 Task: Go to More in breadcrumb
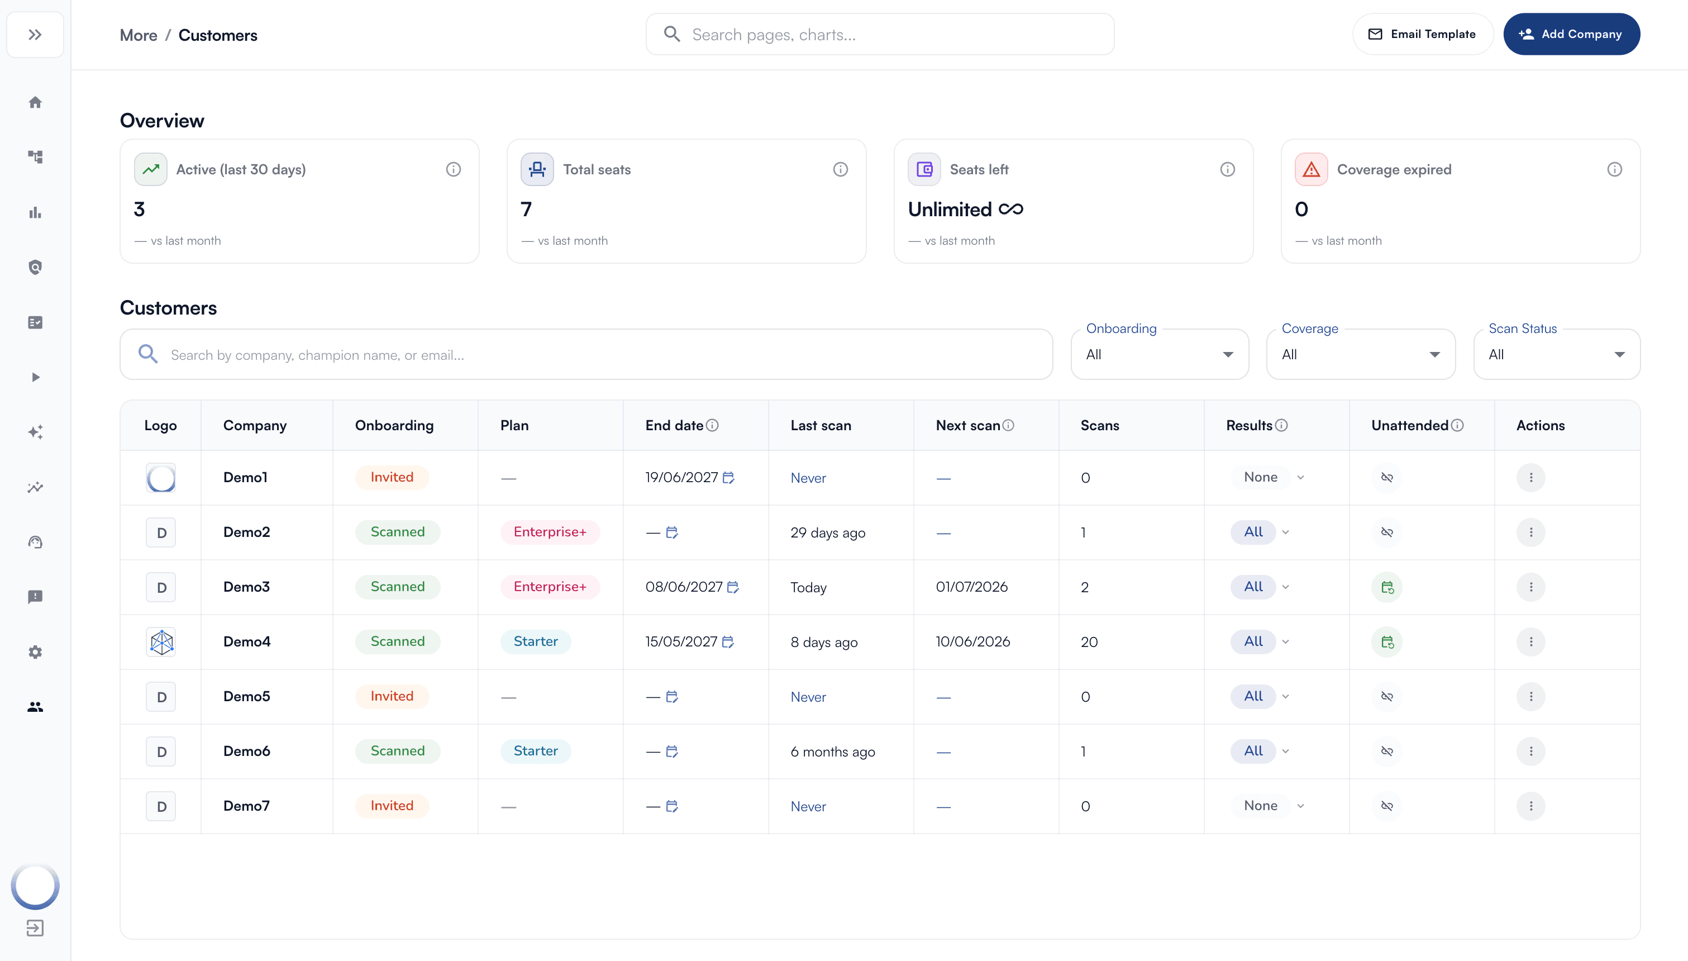pos(139,35)
